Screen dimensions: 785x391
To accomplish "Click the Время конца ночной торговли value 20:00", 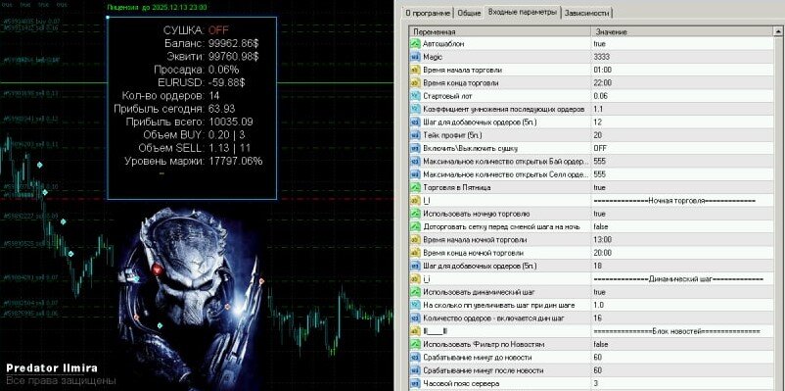I will (x=682, y=253).
